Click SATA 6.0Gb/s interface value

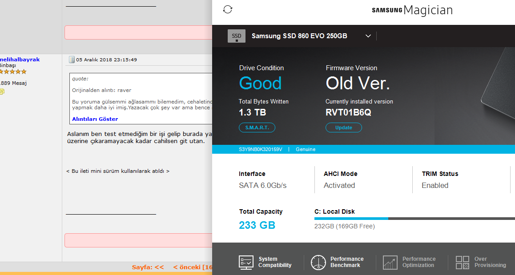coord(262,185)
